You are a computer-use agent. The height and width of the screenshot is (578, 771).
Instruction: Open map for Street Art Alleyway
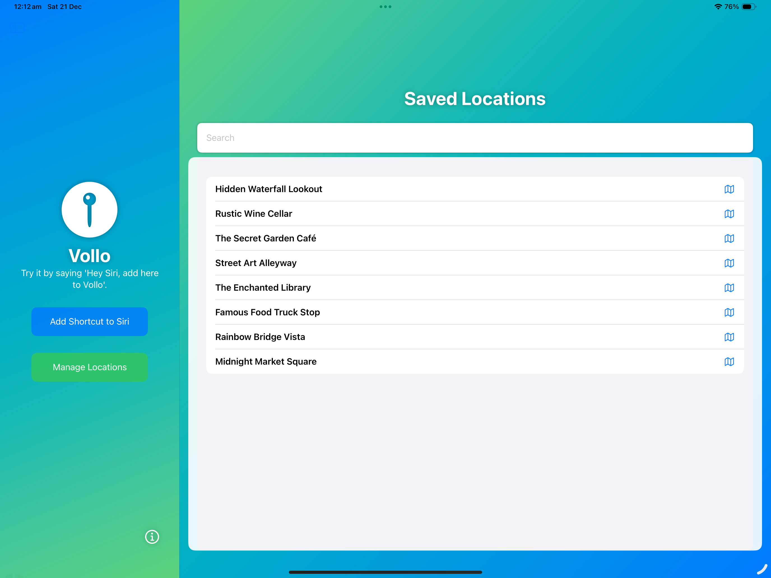(729, 263)
